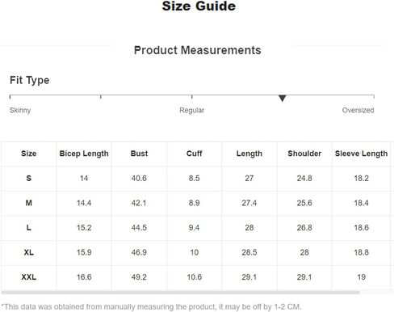Viewport: 394px width, 312px height.
Task: Select the XL size row label
Action: pyautogui.click(x=29, y=252)
